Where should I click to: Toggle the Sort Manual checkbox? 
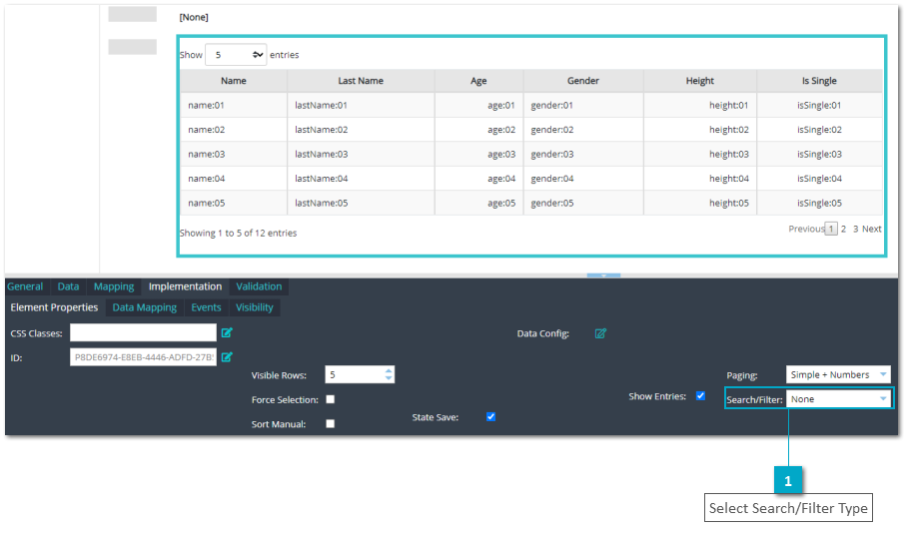coord(331,423)
